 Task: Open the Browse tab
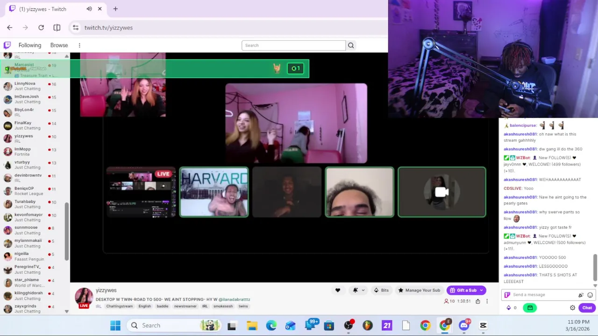point(59,45)
